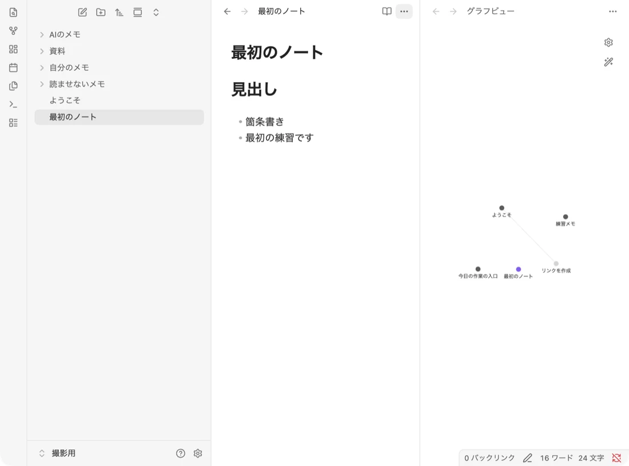Click the 最初のノート note heading

(x=277, y=53)
